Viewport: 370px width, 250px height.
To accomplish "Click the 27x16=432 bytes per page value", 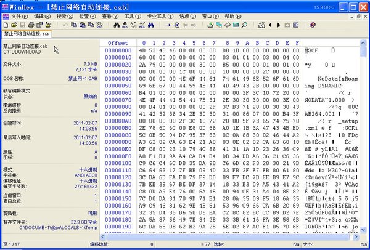I will (x=86, y=187).
